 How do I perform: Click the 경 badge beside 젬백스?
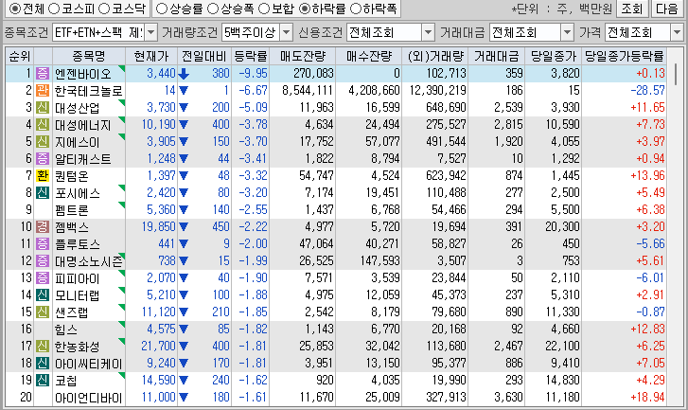point(43,227)
